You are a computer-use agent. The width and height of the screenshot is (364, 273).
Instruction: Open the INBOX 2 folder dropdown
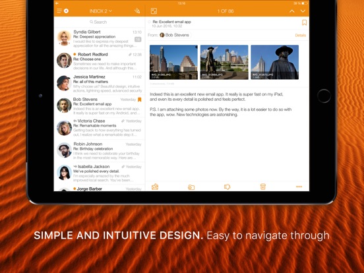[x=101, y=11]
